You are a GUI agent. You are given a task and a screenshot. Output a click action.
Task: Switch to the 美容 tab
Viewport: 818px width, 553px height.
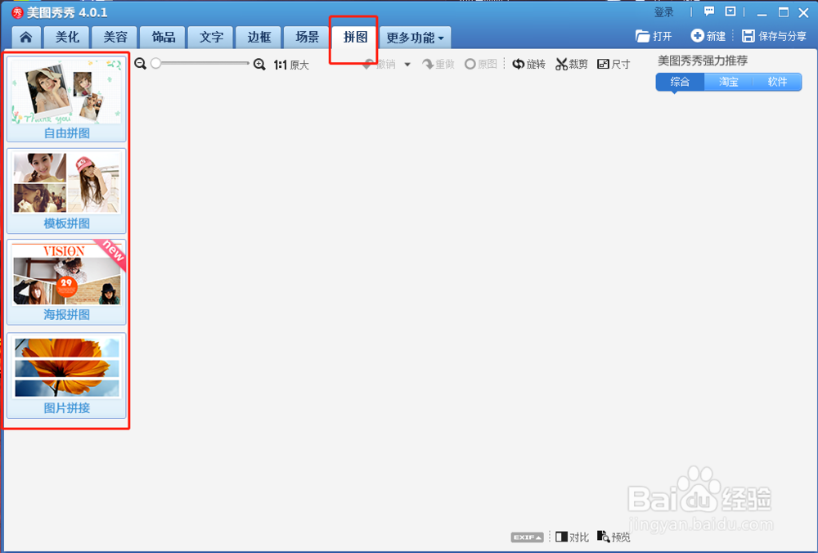(x=115, y=37)
